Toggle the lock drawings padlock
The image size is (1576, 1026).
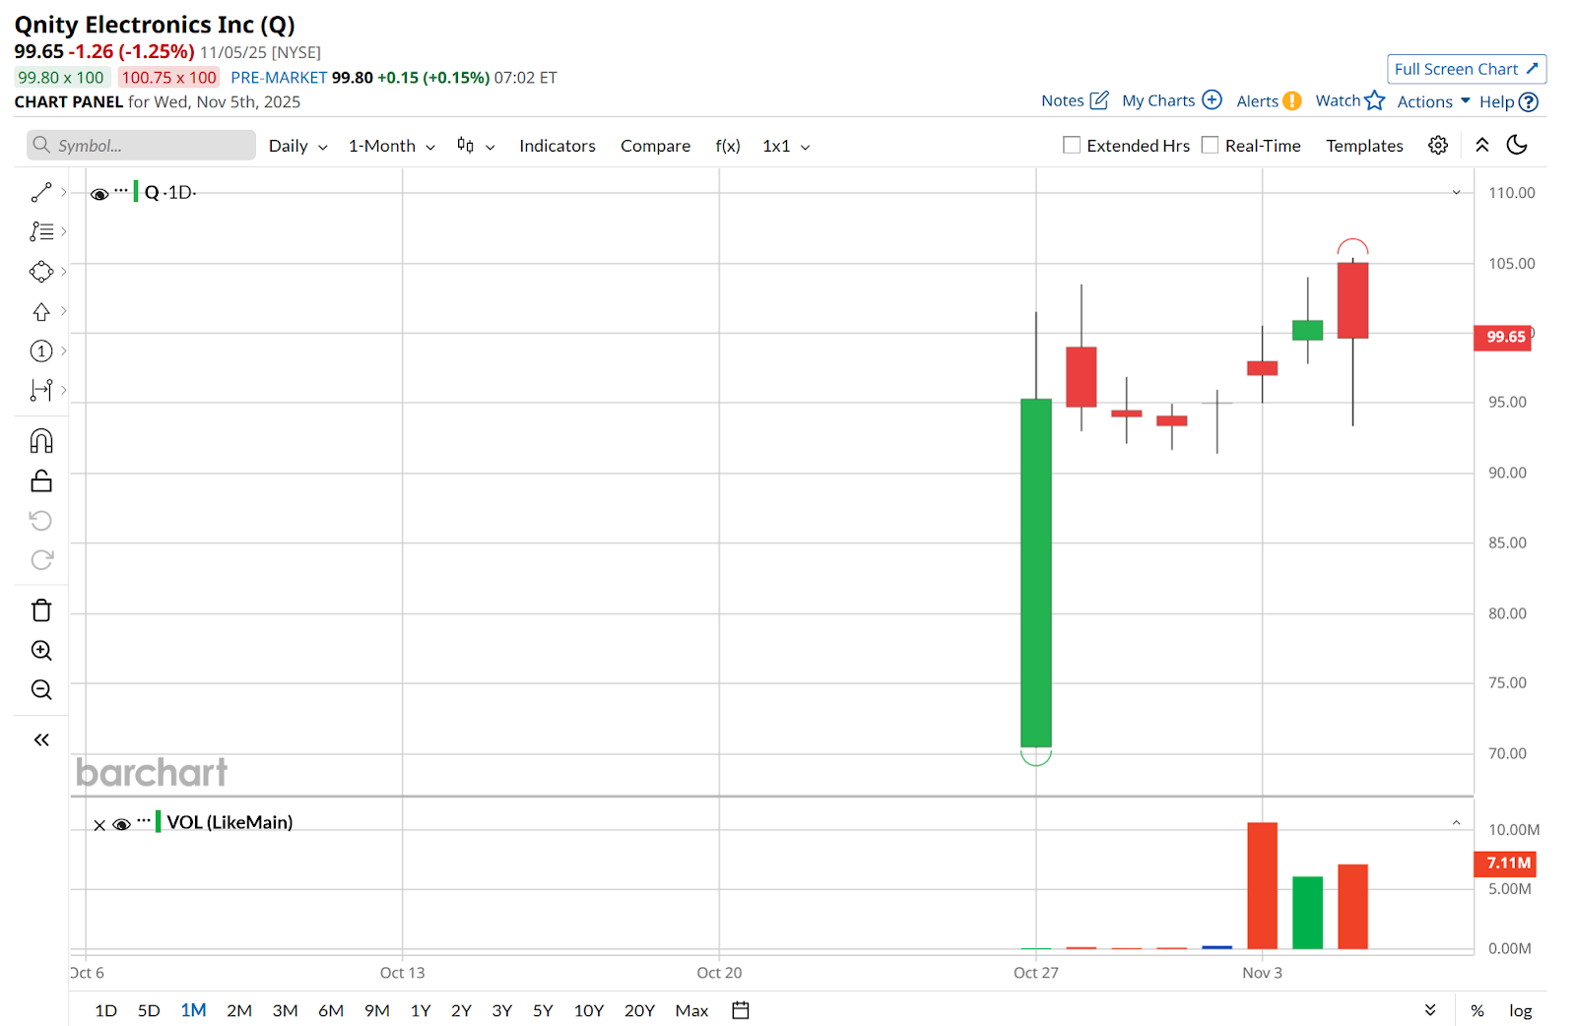pos(41,481)
